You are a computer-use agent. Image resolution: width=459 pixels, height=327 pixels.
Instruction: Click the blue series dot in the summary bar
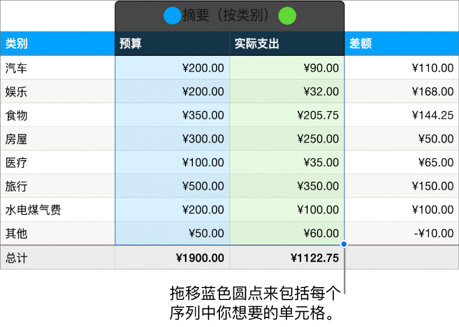173,16
